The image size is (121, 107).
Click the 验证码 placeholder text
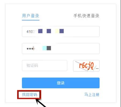tap(32, 66)
